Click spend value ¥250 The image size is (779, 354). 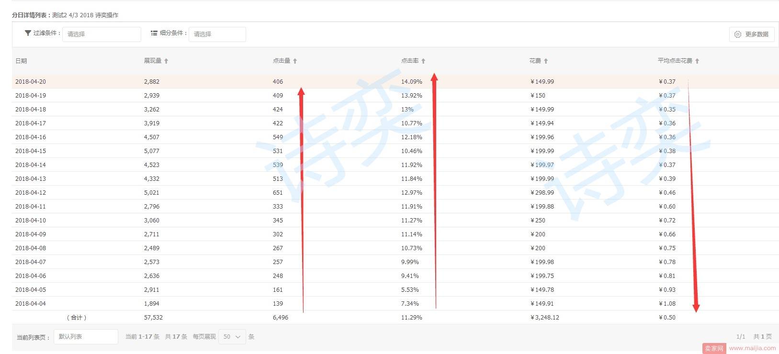(538, 221)
